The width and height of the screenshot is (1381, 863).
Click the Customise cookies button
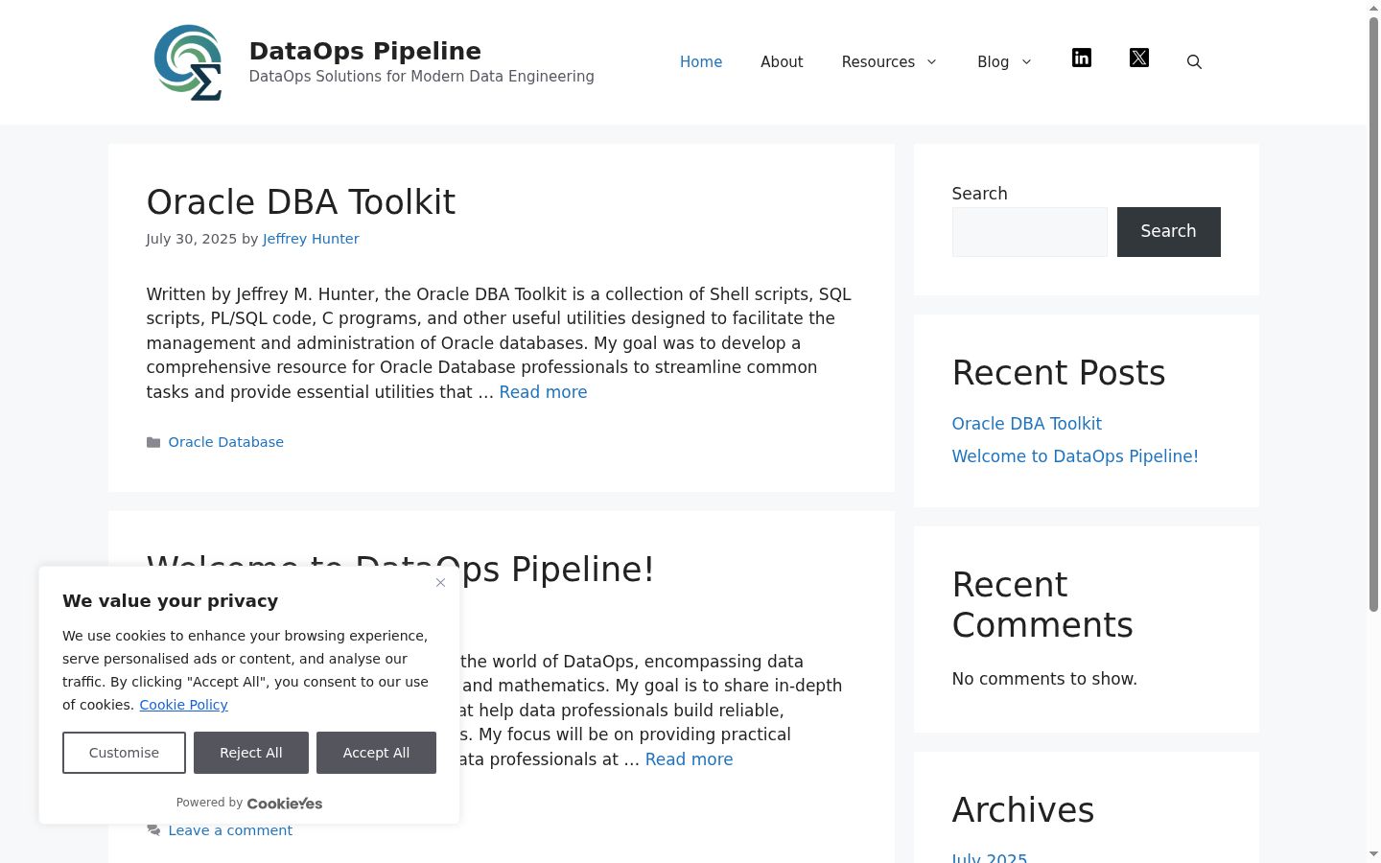coord(124,753)
